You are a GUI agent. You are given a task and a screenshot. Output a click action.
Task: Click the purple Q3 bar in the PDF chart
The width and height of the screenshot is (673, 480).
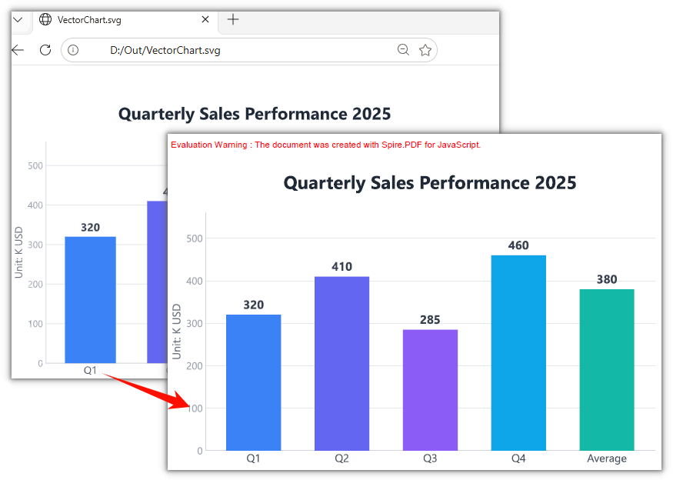pyautogui.click(x=430, y=390)
